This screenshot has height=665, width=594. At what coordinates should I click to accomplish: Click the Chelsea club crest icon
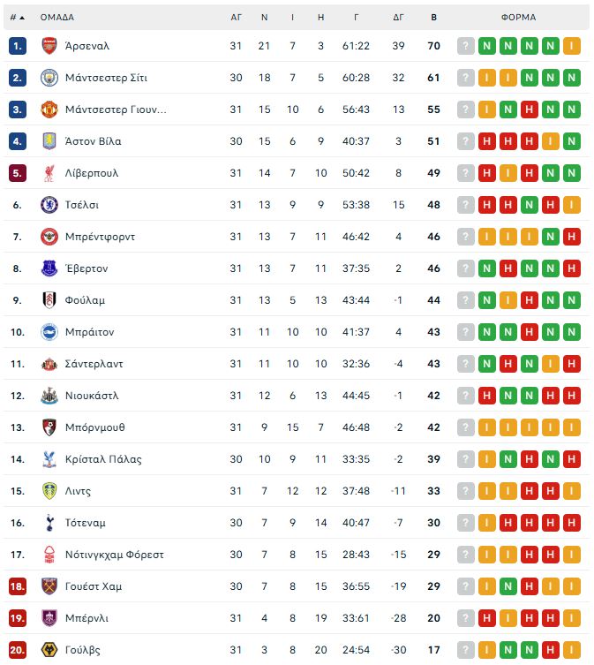coord(49,205)
